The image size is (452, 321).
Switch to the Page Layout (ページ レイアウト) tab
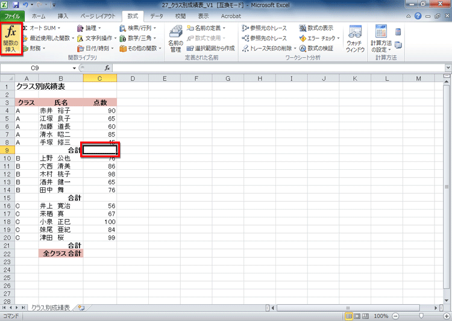point(98,16)
